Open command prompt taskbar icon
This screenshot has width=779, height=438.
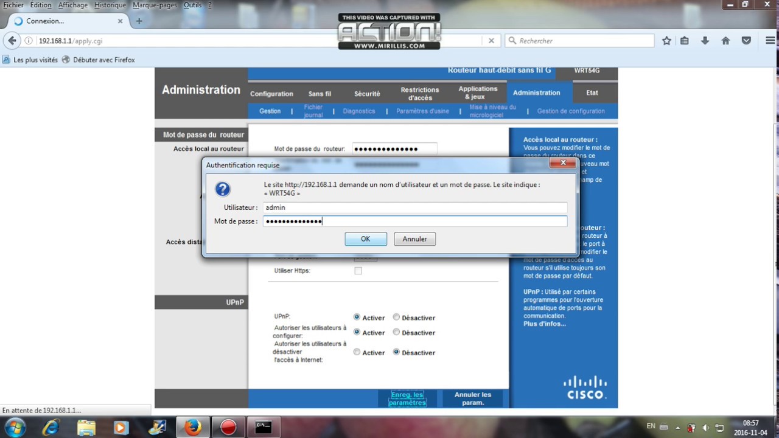(264, 427)
